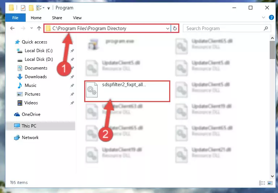Select Network in navigation pane
The height and width of the screenshot is (193, 278).
click(30, 138)
